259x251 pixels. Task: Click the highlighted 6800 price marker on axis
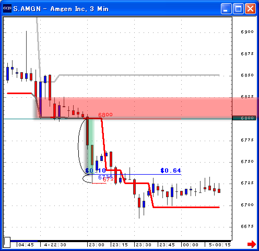coord(244,118)
